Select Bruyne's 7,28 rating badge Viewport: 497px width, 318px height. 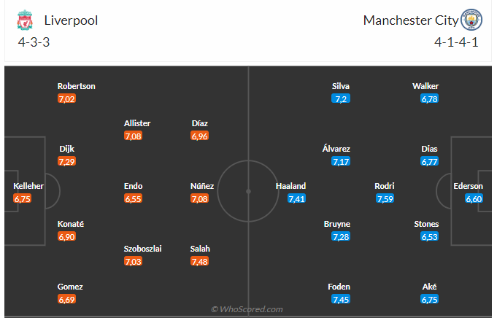click(x=341, y=236)
